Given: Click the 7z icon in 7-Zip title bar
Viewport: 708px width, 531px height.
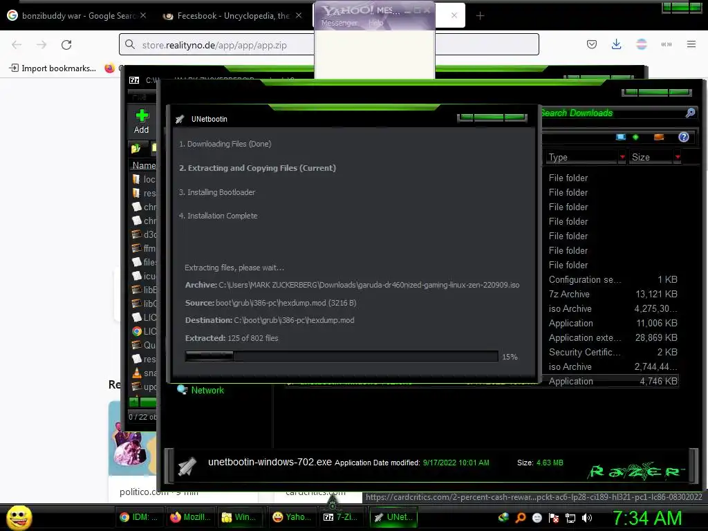Looking at the screenshot, I should [134, 80].
